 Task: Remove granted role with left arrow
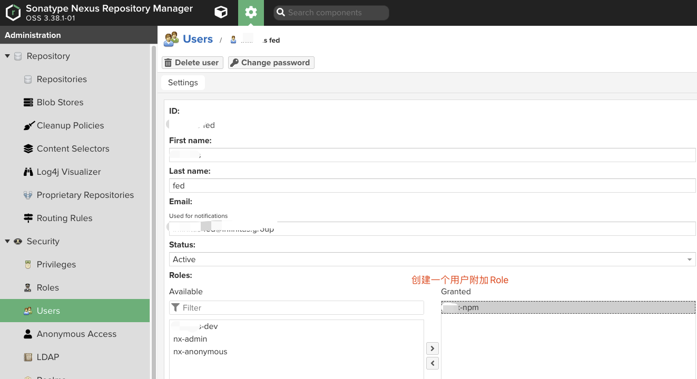[x=432, y=363]
